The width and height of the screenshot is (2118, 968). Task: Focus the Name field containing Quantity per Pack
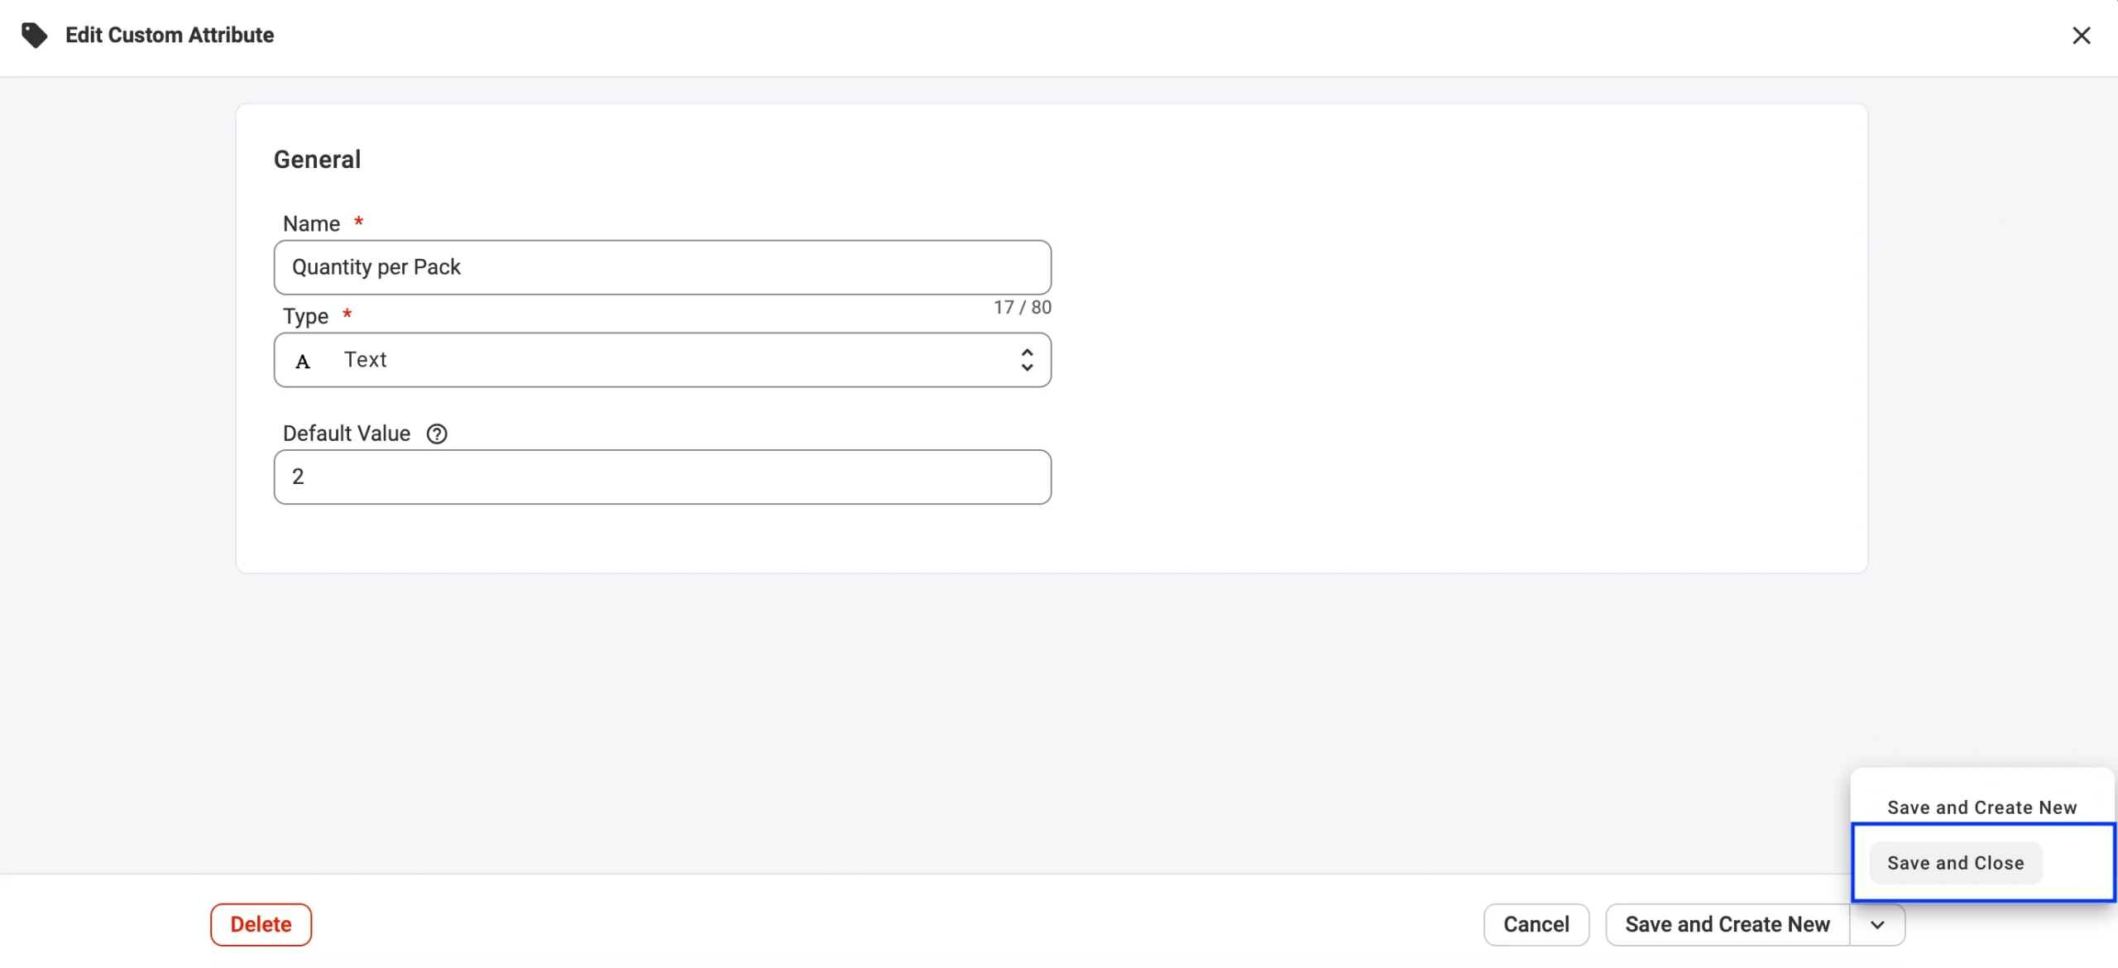(662, 267)
